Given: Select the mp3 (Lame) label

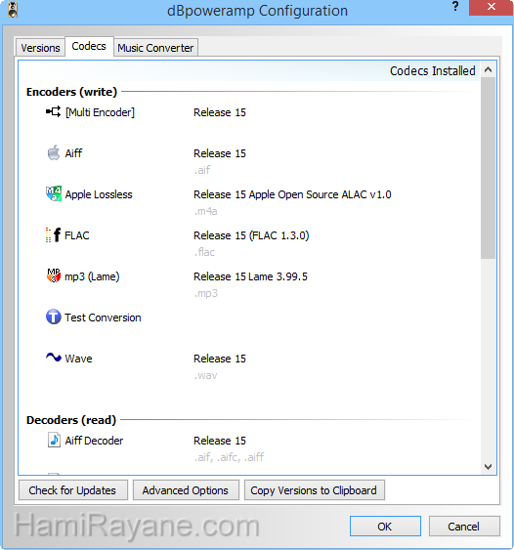Looking at the screenshot, I should tap(92, 276).
